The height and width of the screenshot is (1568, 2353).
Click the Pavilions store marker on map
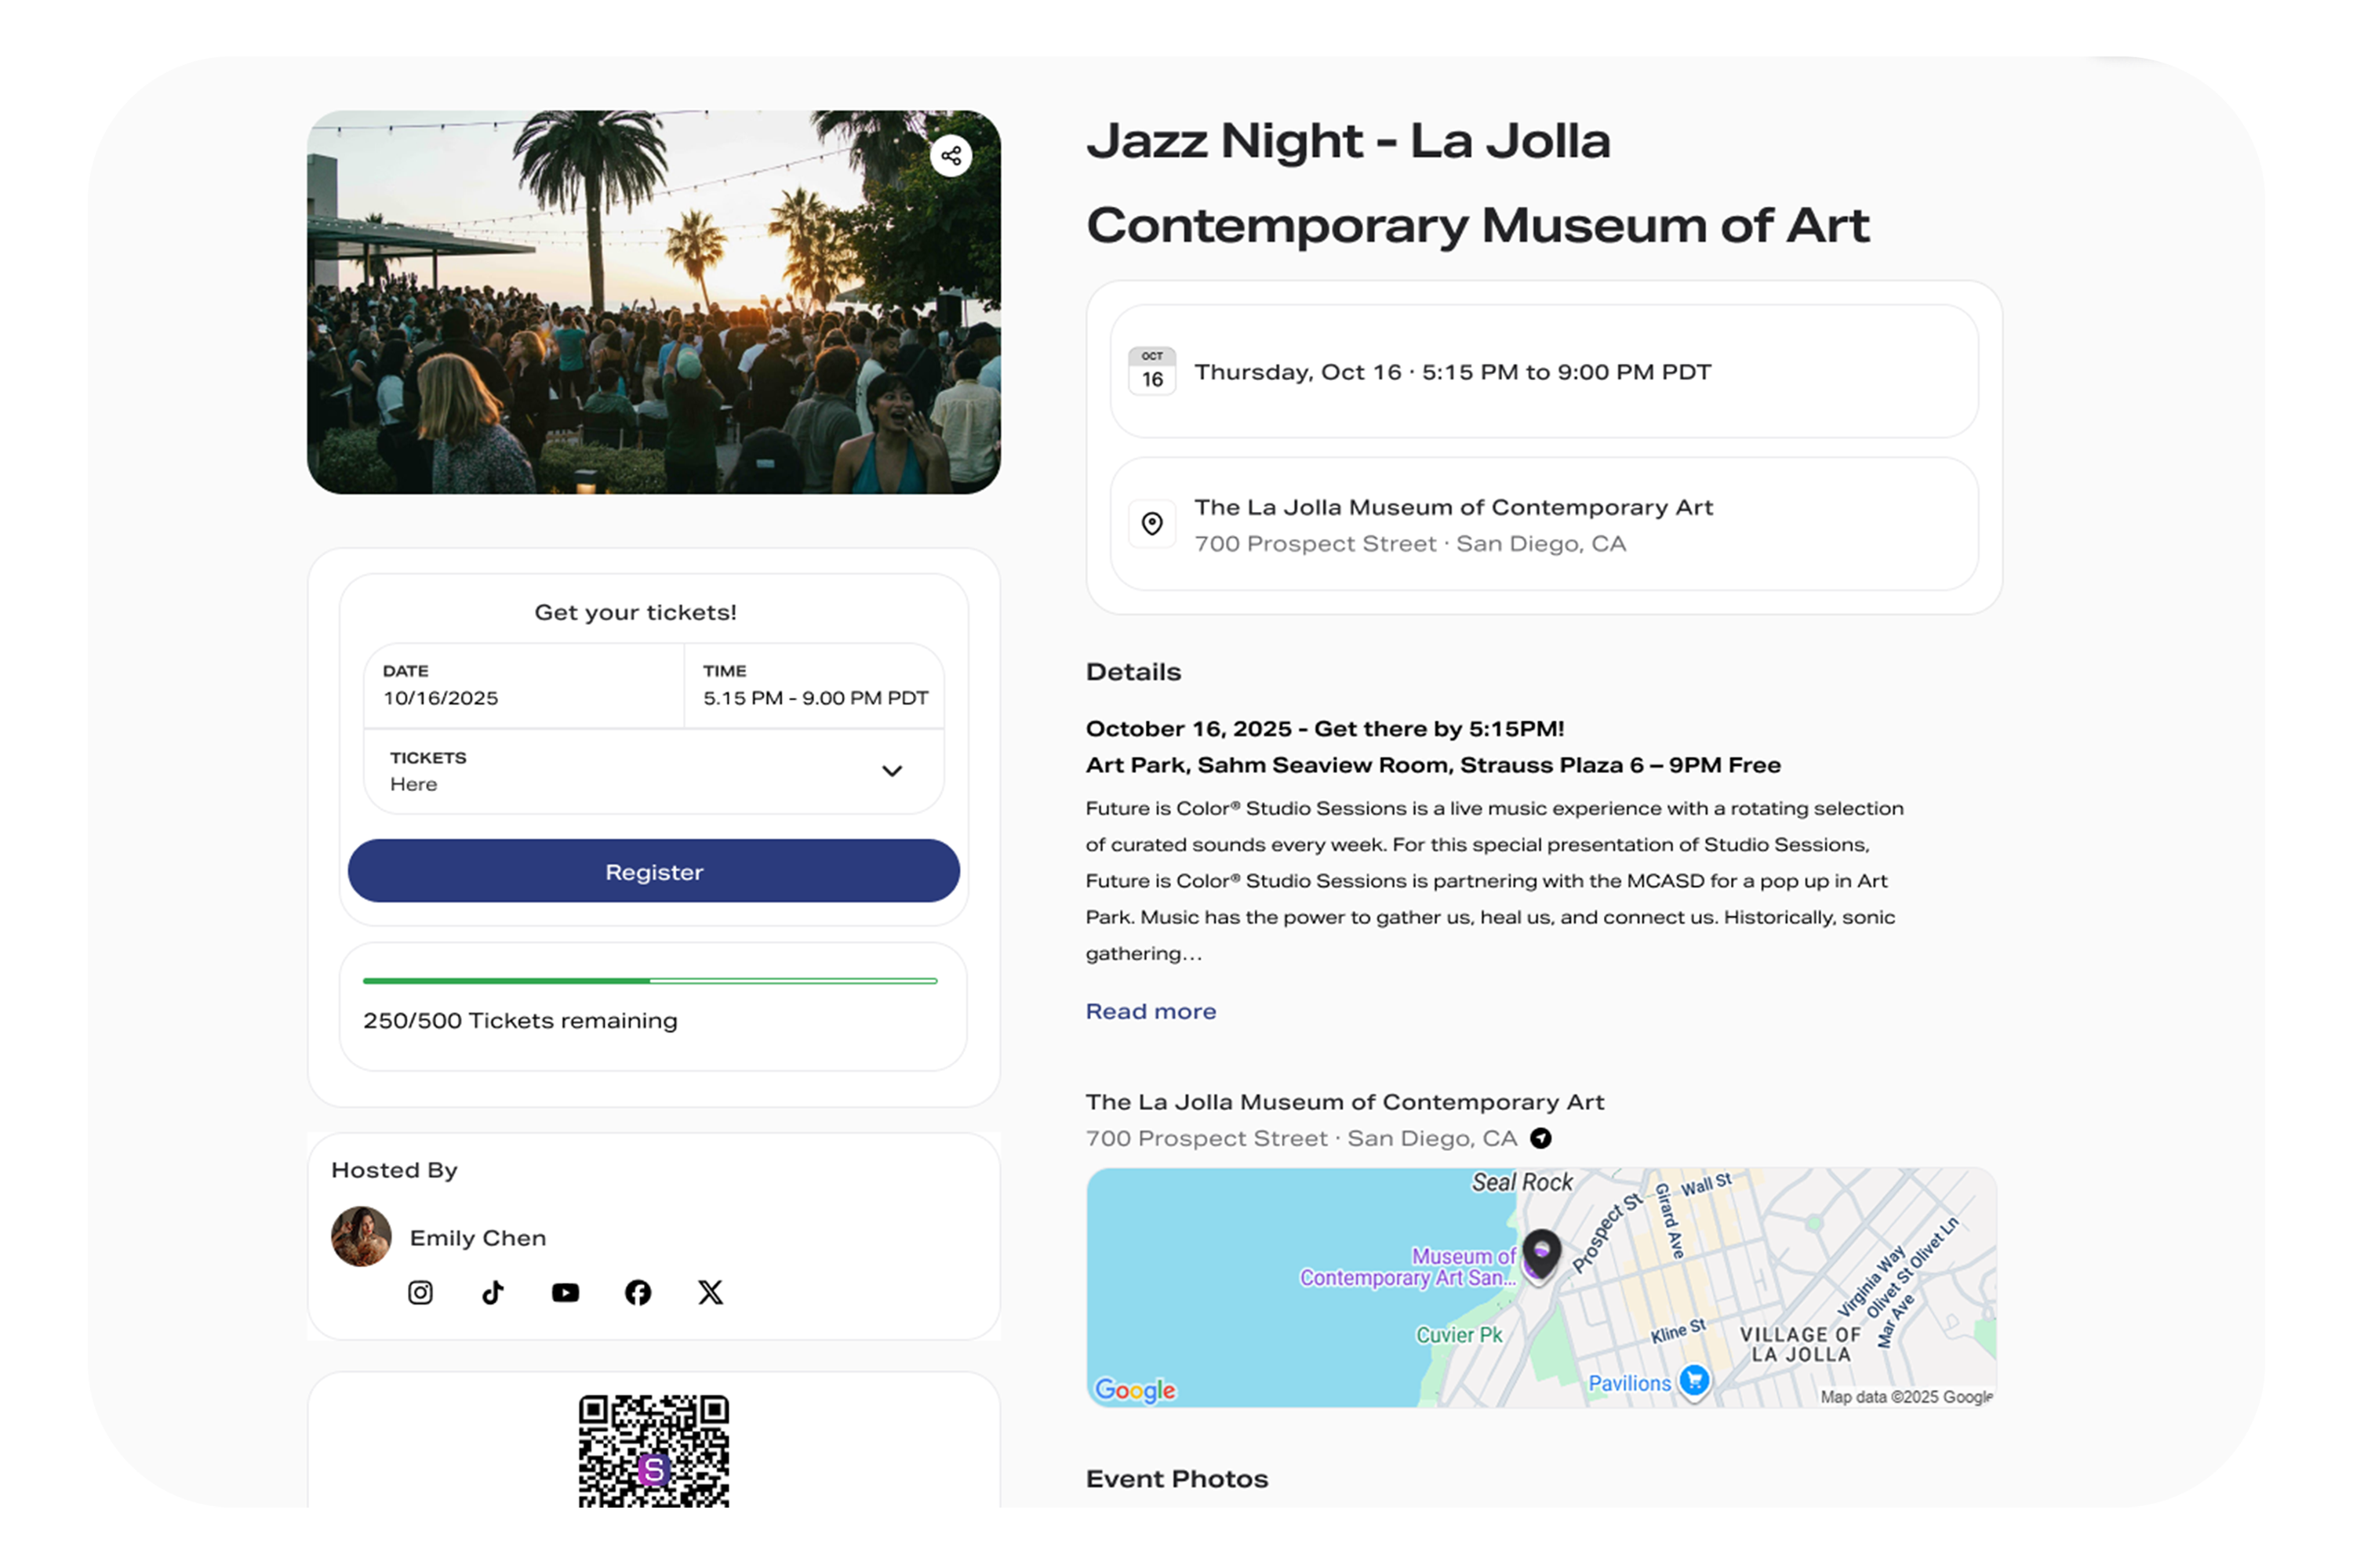(x=1693, y=1380)
